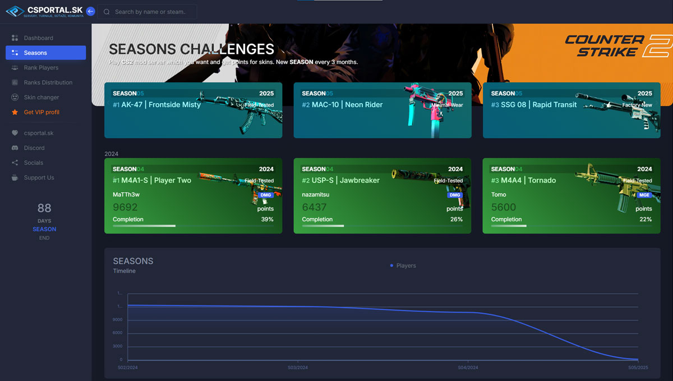673x381 pixels.
Task: Select the SSG 08 Rapid Transit card
Action: [x=571, y=110]
